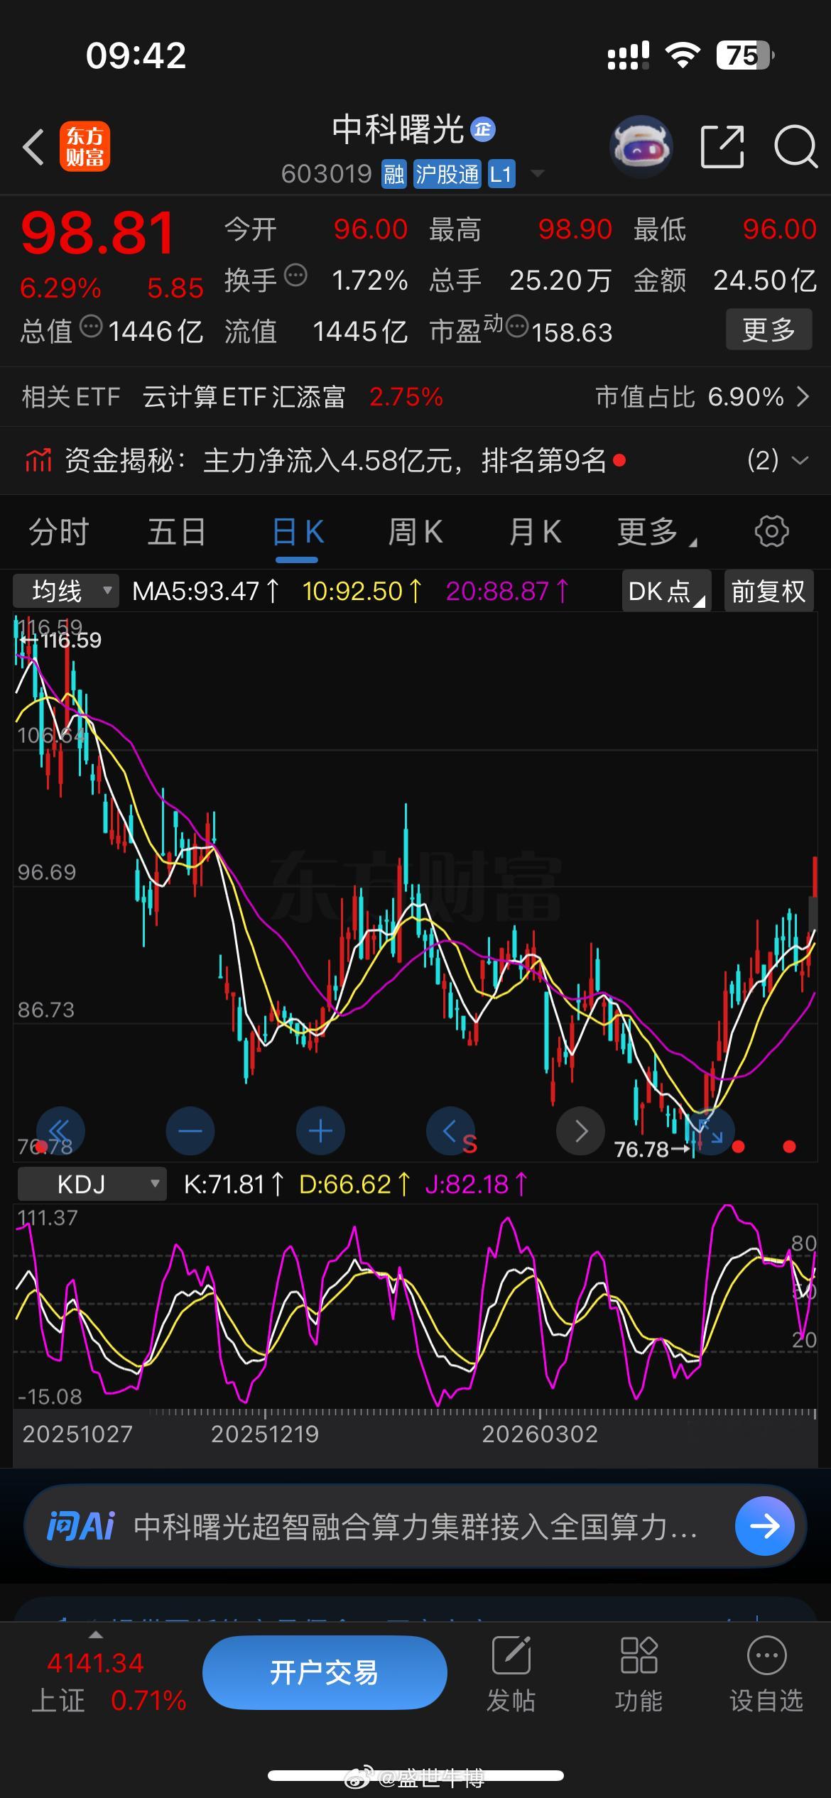Image resolution: width=831 pixels, height=1798 pixels.
Task: Tap the fullscreen expand chart icon
Action: point(710,1130)
